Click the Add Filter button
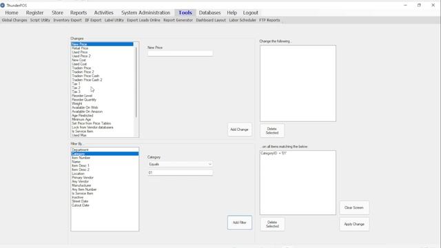This screenshot has height=248, width=441. (x=240, y=223)
